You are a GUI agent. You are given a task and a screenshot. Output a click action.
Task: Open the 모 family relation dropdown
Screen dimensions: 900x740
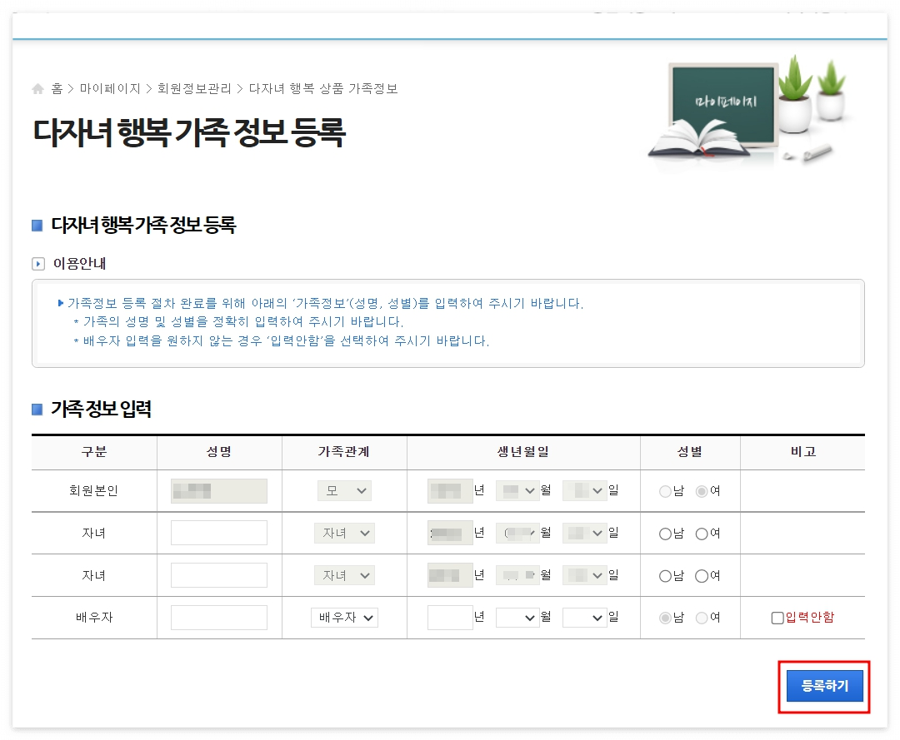(x=344, y=490)
